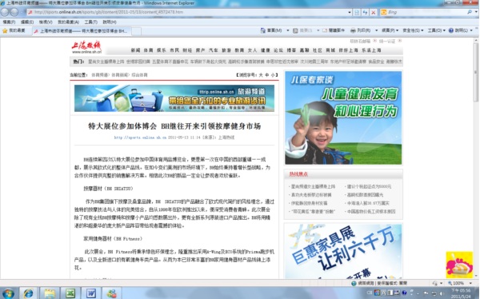
Task: Open the zoom level 100% dropdown
Action: coord(461,283)
